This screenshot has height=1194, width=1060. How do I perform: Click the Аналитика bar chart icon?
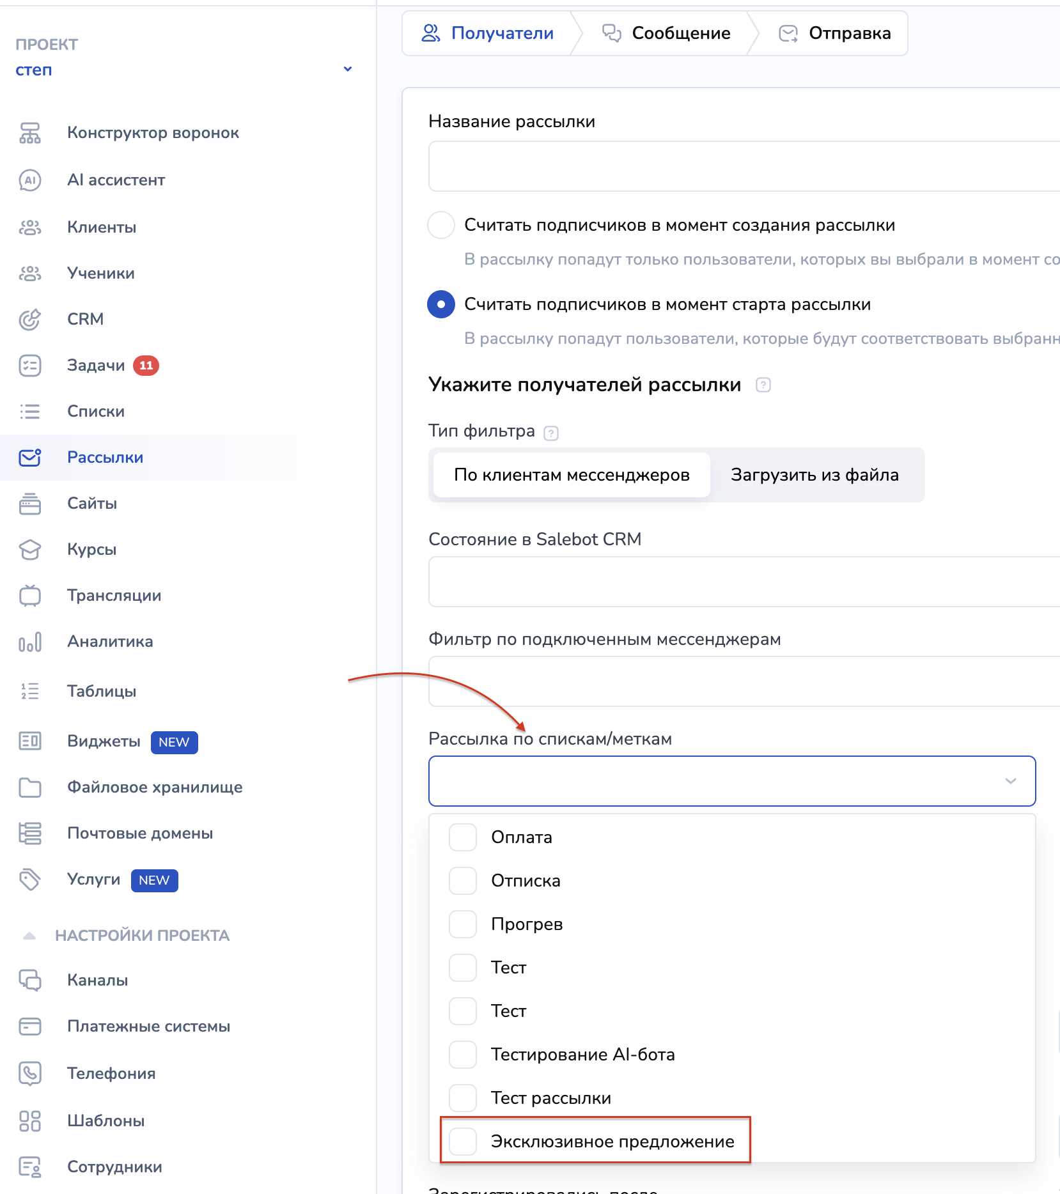(30, 642)
